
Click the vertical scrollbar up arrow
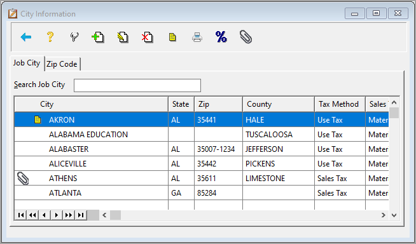[394, 102]
